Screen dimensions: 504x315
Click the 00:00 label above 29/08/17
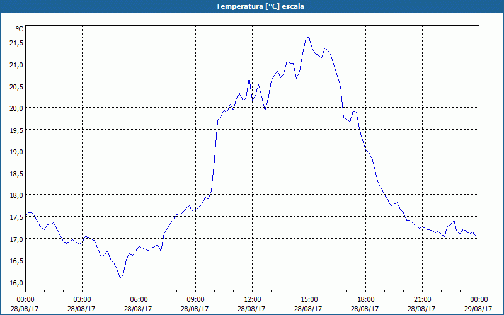pos(479,300)
